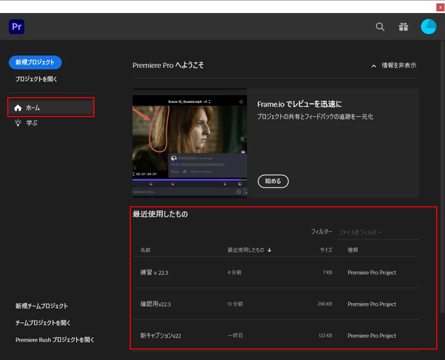The height and width of the screenshot is (360, 445).
Task: Sort by the 最近使用したもの column header
Action: 246,250
